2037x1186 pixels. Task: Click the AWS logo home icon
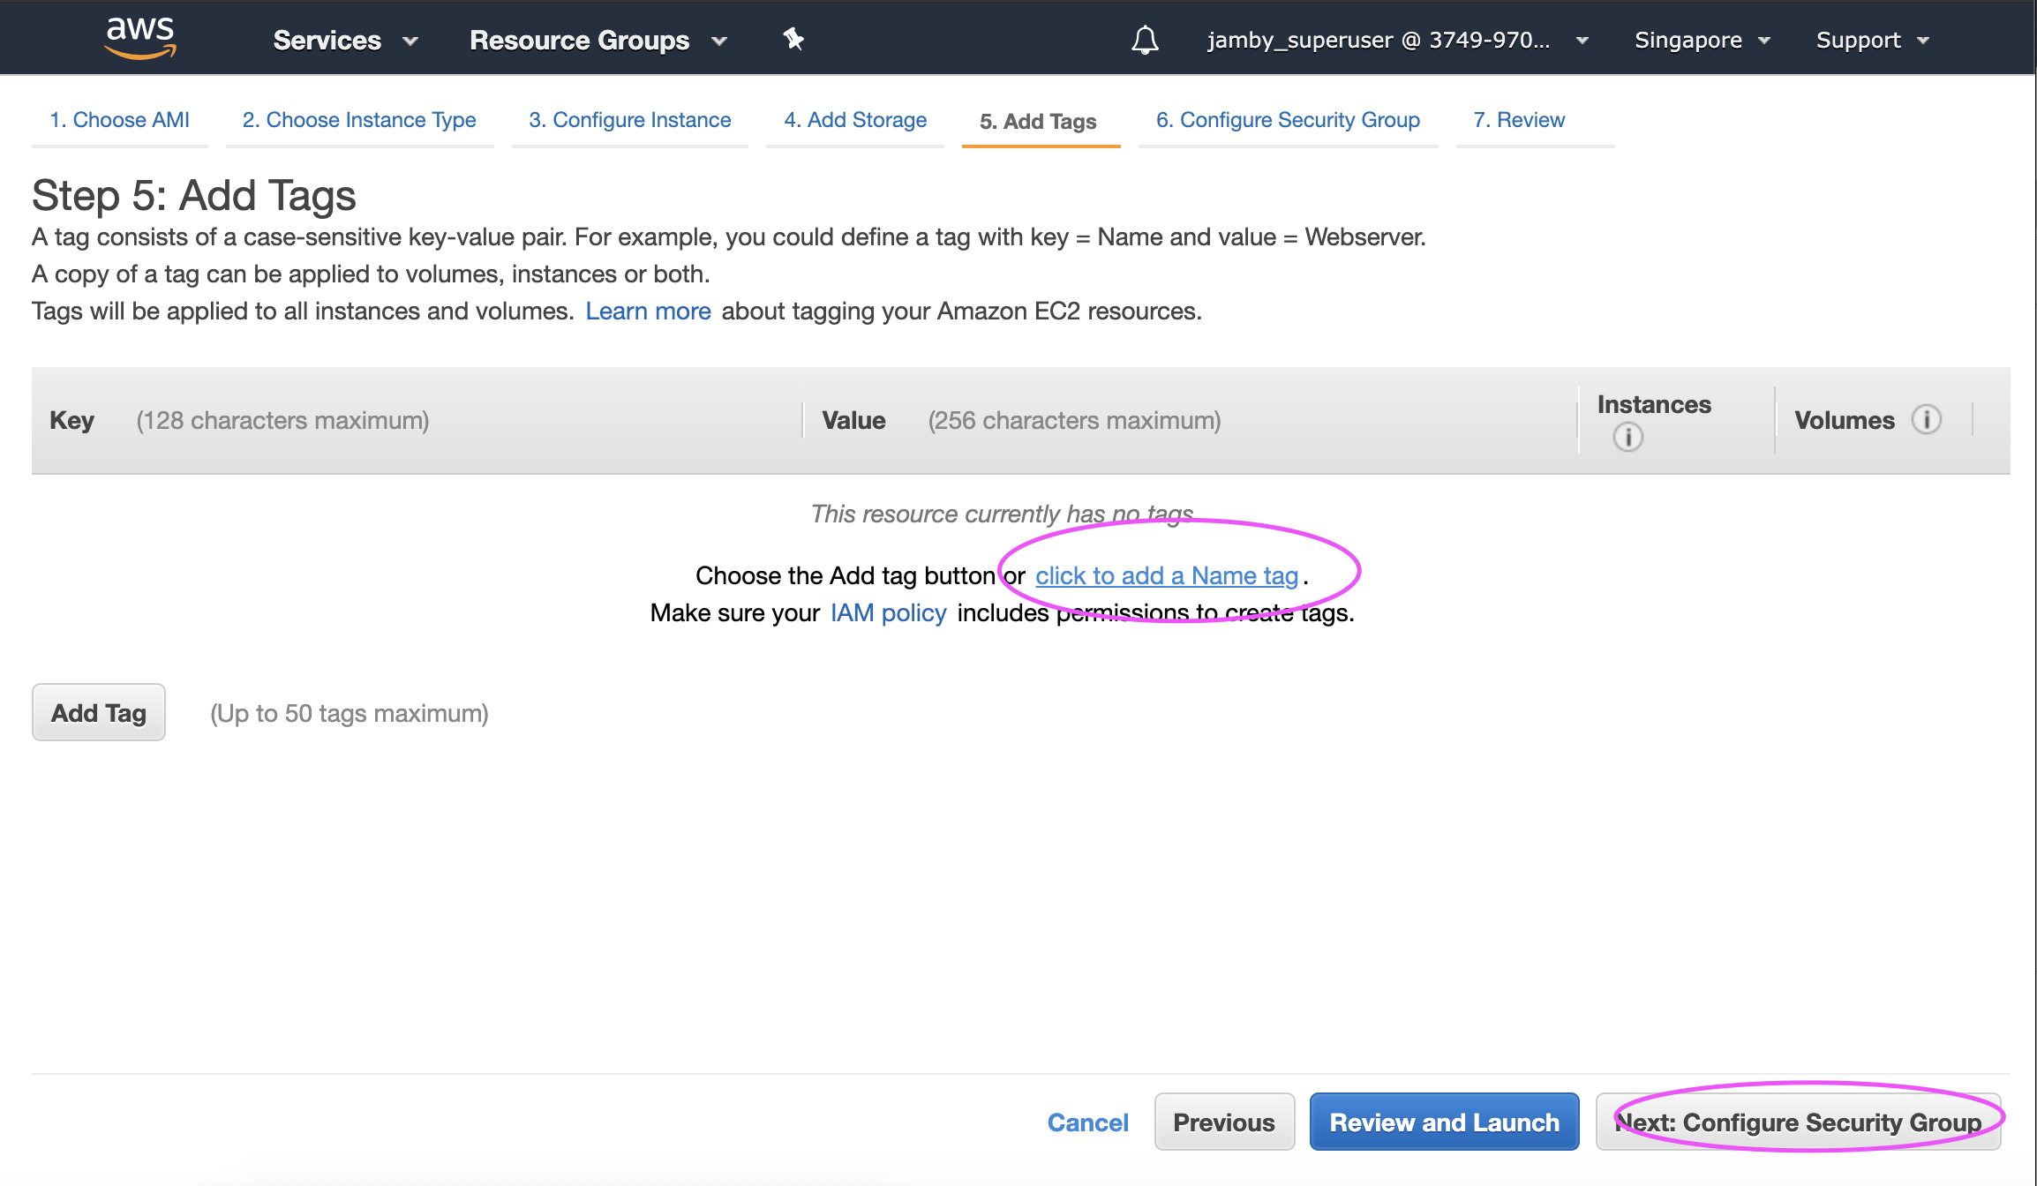point(140,38)
